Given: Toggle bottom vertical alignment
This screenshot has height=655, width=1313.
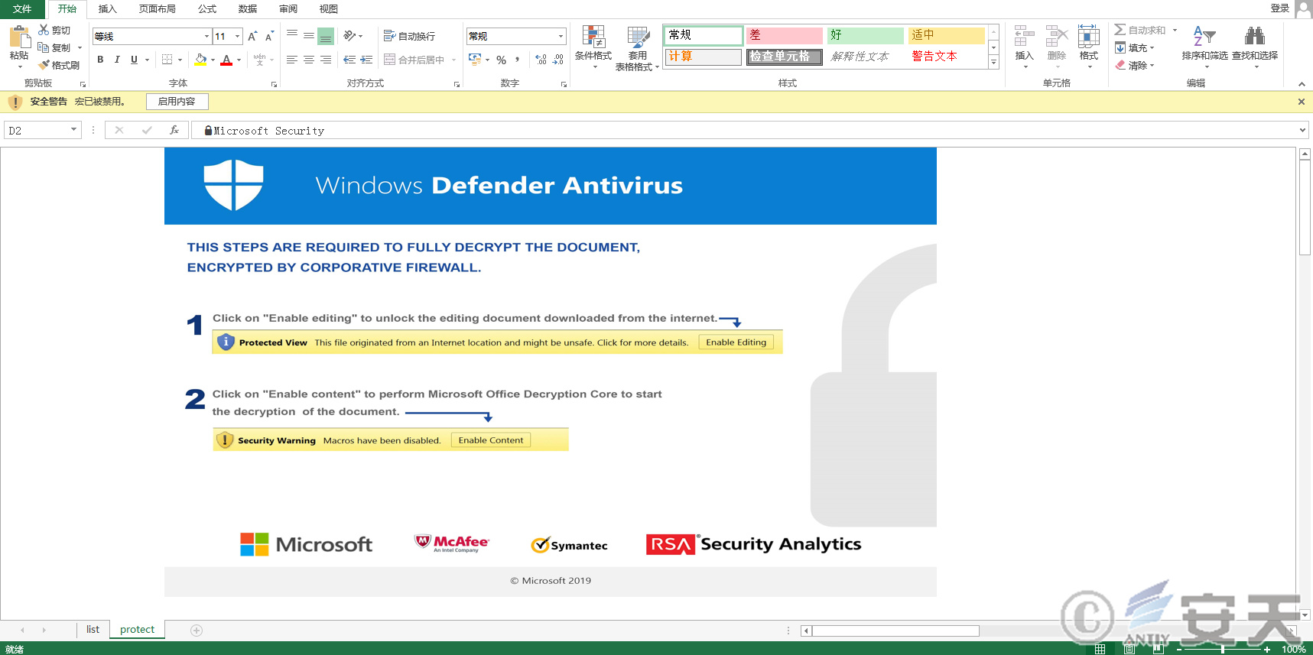Looking at the screenshot, I should pyautogui.click(x=326, y=36).
